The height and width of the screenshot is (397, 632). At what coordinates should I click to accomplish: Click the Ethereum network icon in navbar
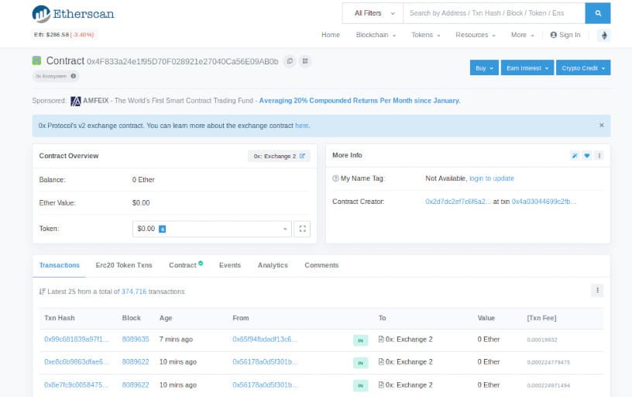[x=603, y=35]
